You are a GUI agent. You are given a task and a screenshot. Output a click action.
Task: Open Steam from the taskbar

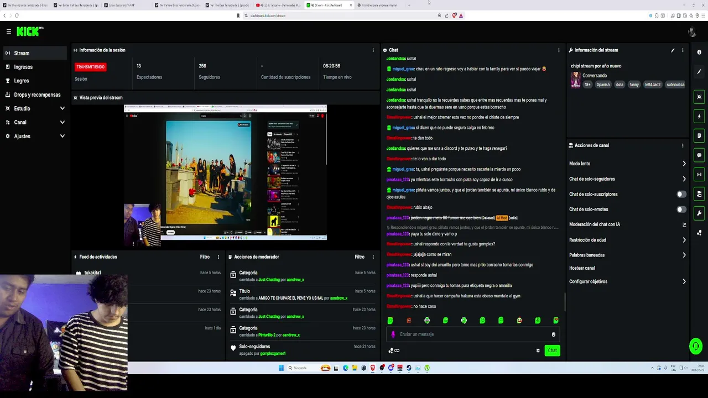coord(409,368)
